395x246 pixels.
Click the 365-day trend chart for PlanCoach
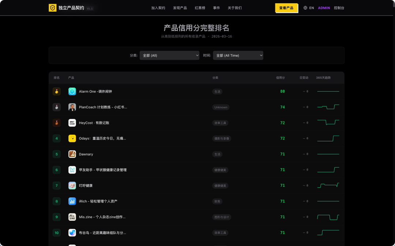pyautogui.click(x=328, y=107)
